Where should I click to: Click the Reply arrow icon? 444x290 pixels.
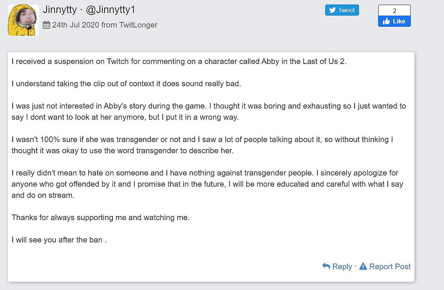coord(326,266)
